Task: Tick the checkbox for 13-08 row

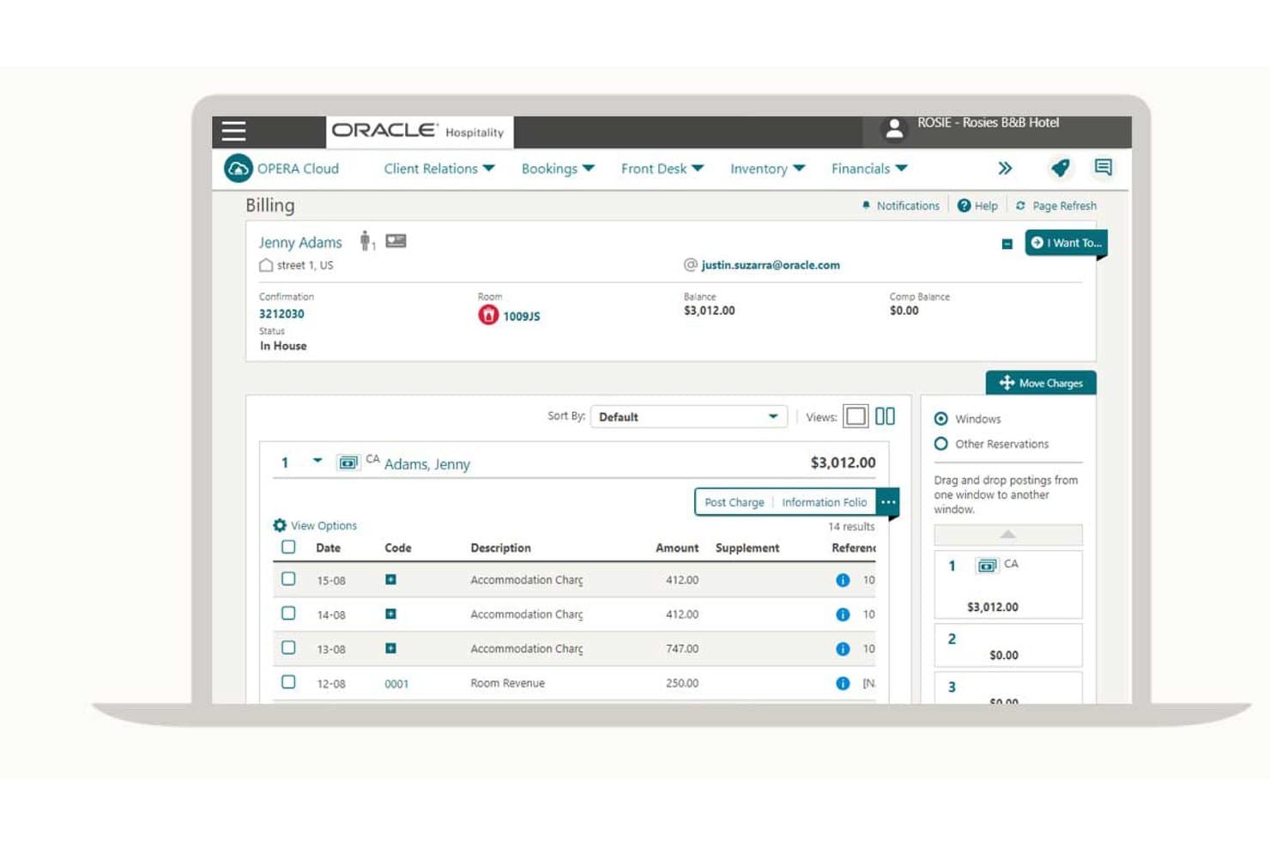Action: pyautogui.click(x=288, y=648)
